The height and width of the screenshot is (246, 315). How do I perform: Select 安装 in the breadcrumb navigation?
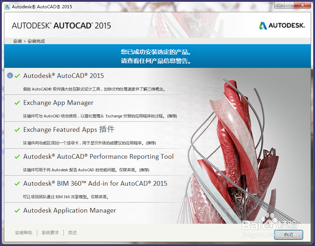[x=17, y=41]
